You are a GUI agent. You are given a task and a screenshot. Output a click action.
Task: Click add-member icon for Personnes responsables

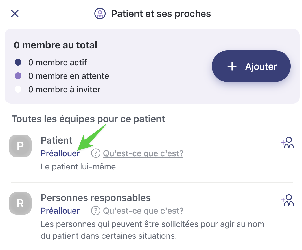coord(288,200)
